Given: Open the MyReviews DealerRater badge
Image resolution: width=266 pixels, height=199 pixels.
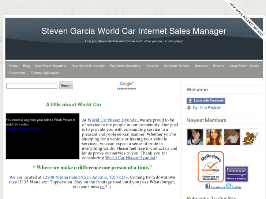Looking at the screenshot, I should coord(211,167).
